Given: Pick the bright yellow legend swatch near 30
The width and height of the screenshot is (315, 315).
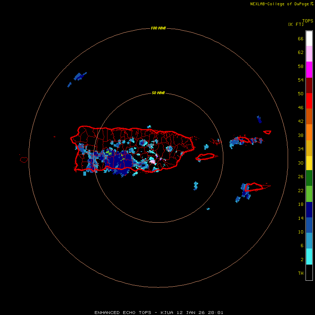Looking at the screenshot, I should [x=309, y=163].
